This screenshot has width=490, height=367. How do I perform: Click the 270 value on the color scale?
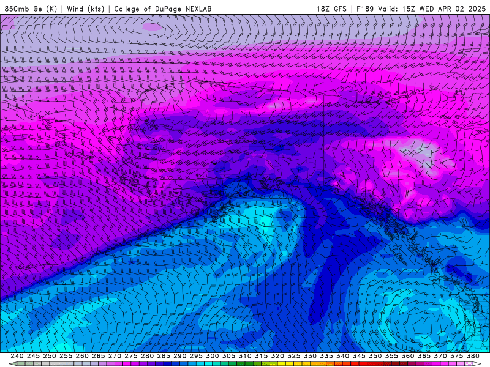(x=115, y=356)
